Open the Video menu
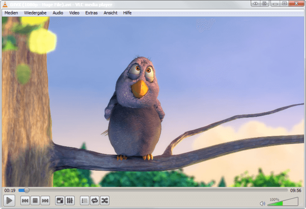This screenshot has height=209, width=306. pyautogui.click(x=74, y=13)
